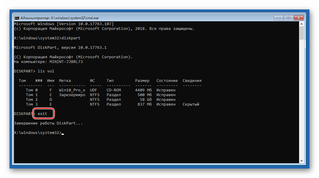This screenshot has height=178, width=319.
Task: Maximize the command prompt window
Action: click(288, 18)
